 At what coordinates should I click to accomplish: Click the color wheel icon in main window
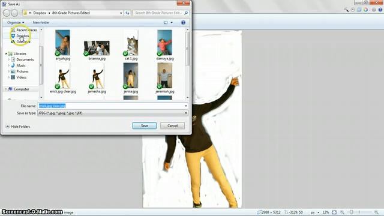click(x=365, y=10)
